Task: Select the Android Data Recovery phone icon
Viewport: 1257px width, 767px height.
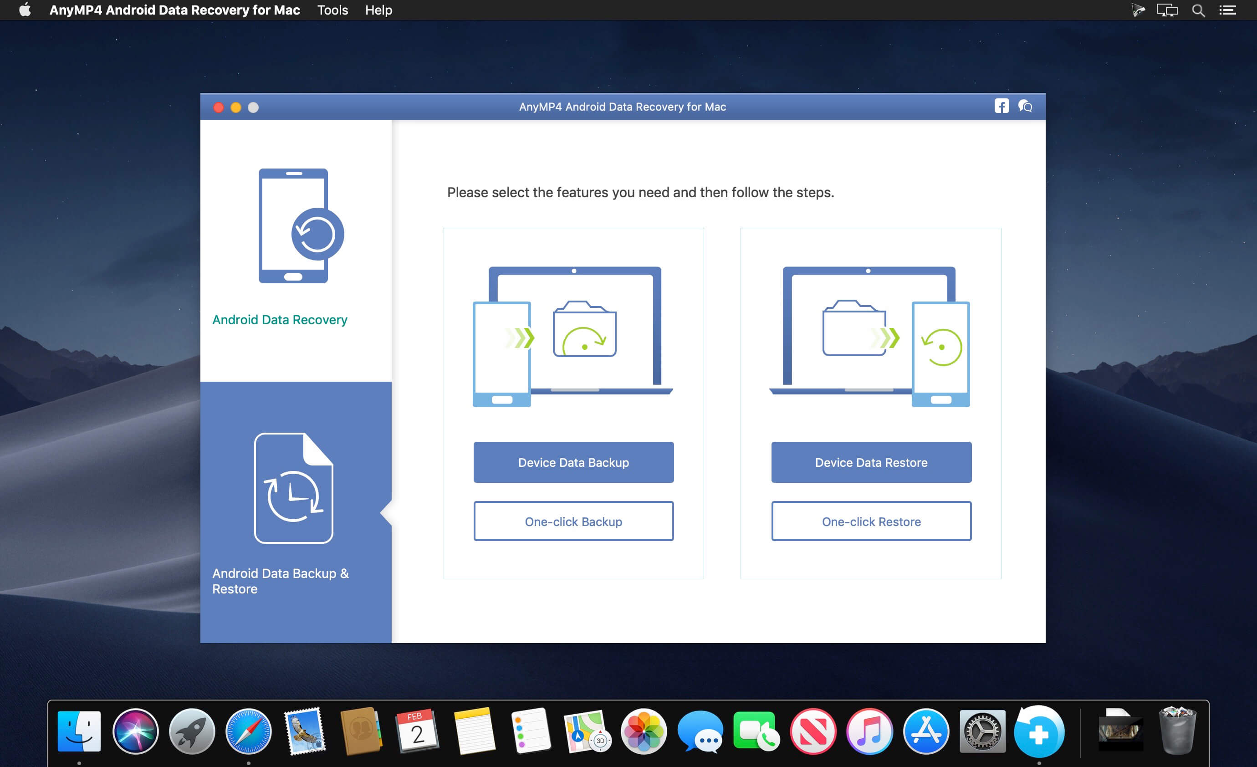Action: [300, 226]
